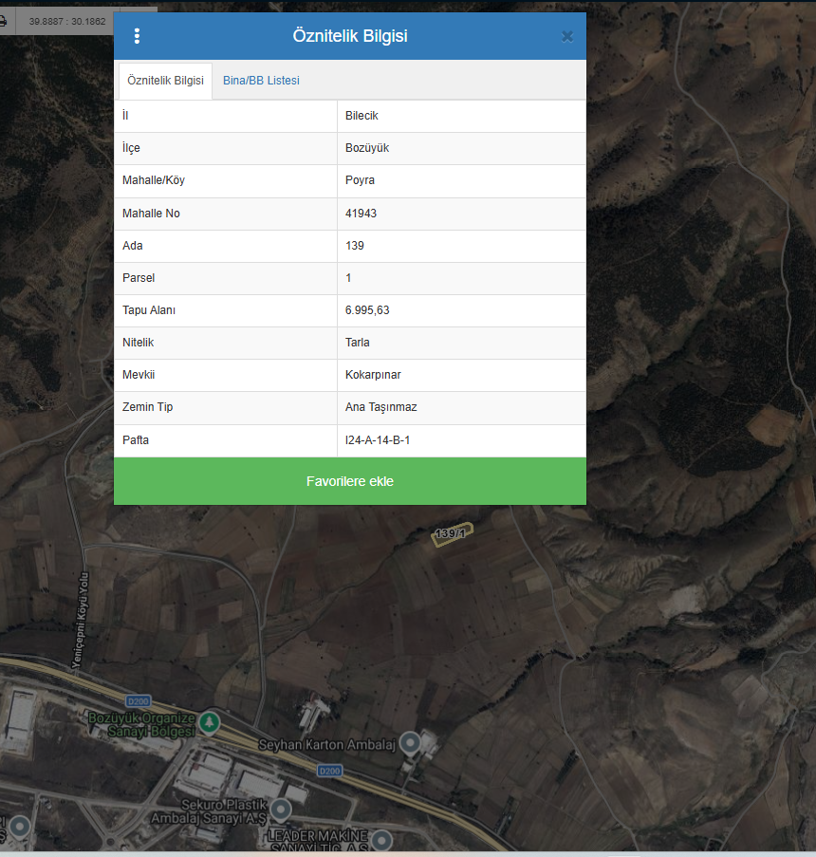
Task: Click the Sekuro Plastik Ambalaj map pin
Action: [x=281, y=810]
